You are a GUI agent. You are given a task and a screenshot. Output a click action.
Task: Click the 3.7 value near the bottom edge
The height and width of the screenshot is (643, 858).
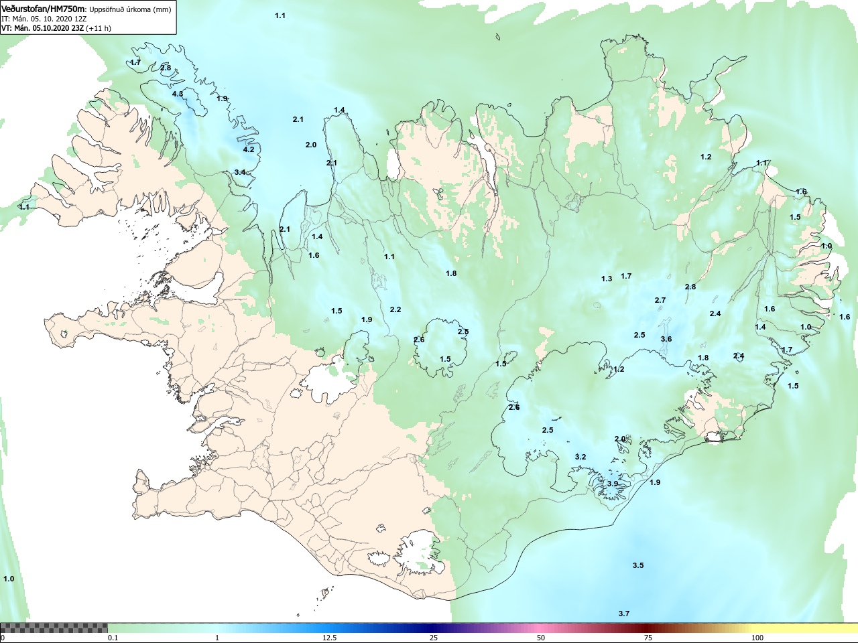pos(624,614)
